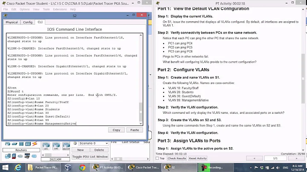Click the network signal tray icon
The image size is (307, 172).
click(x=272, y=168)
